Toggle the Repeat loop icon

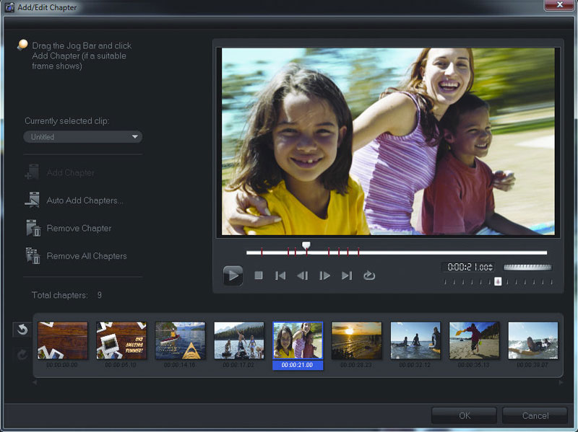369,275
